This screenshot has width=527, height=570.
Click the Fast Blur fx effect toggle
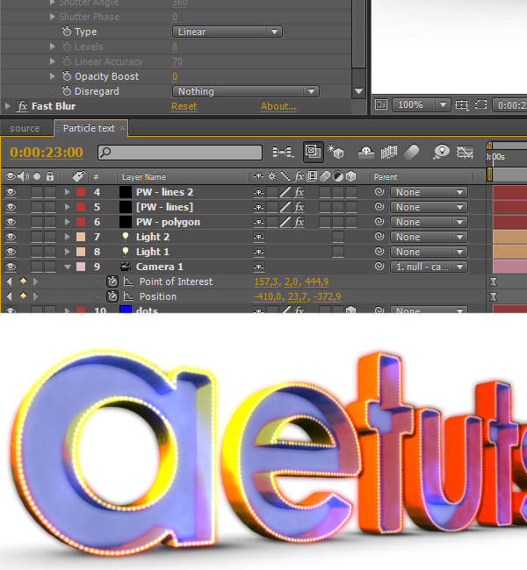coord(22,106)
